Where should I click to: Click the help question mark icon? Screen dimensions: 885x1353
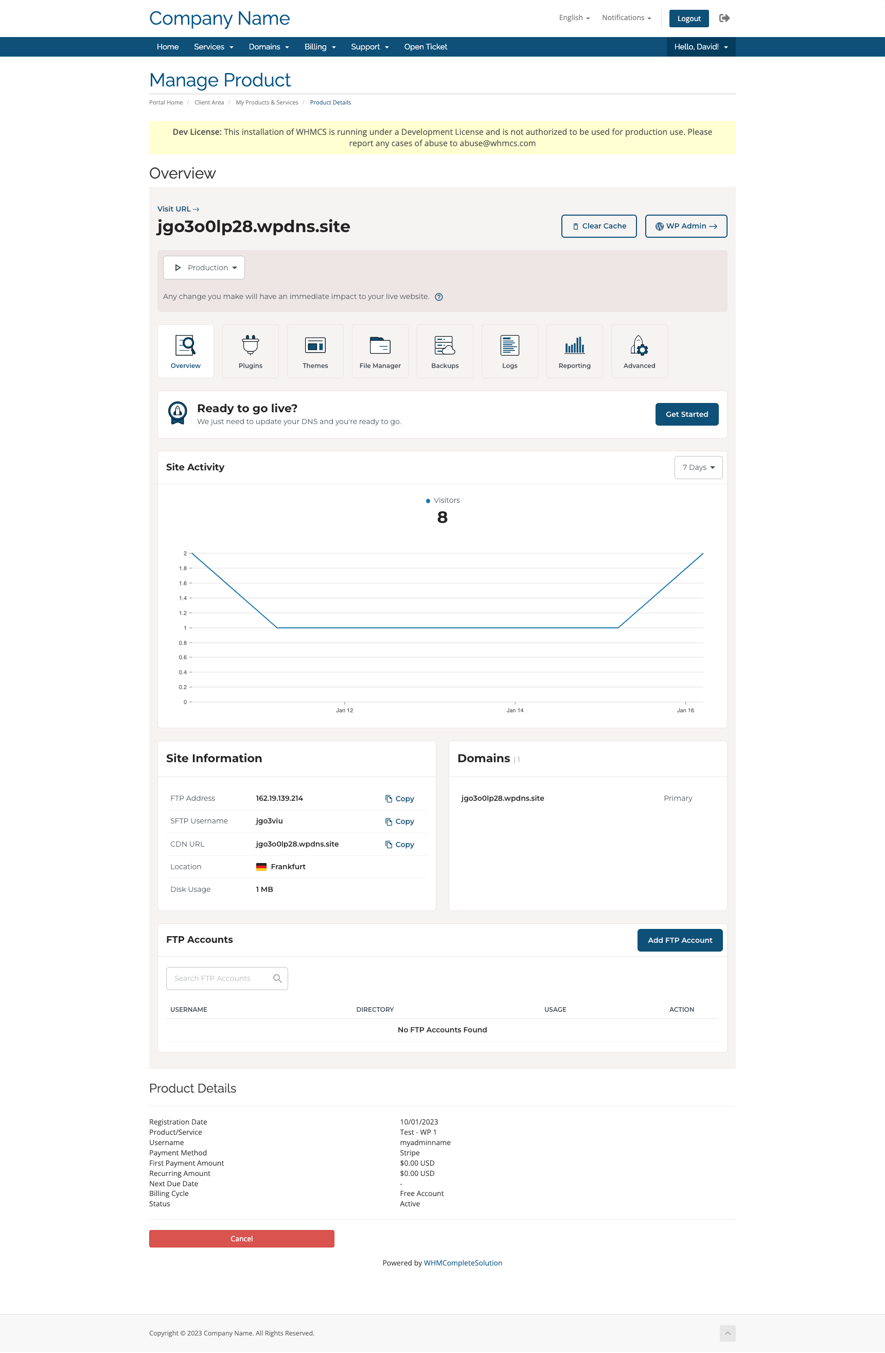[439, 297]
